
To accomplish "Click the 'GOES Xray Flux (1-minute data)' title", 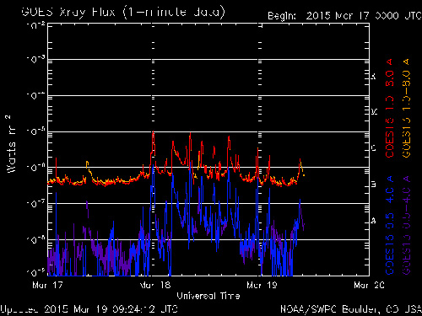I will pos(123,13).
